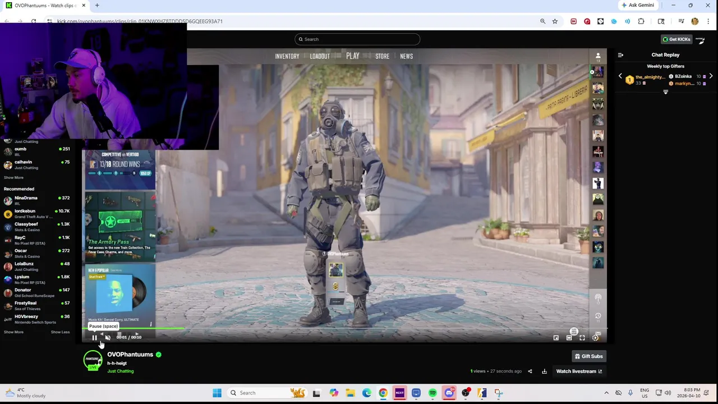Click the Get KICKs button

click(x=676, y=39)
